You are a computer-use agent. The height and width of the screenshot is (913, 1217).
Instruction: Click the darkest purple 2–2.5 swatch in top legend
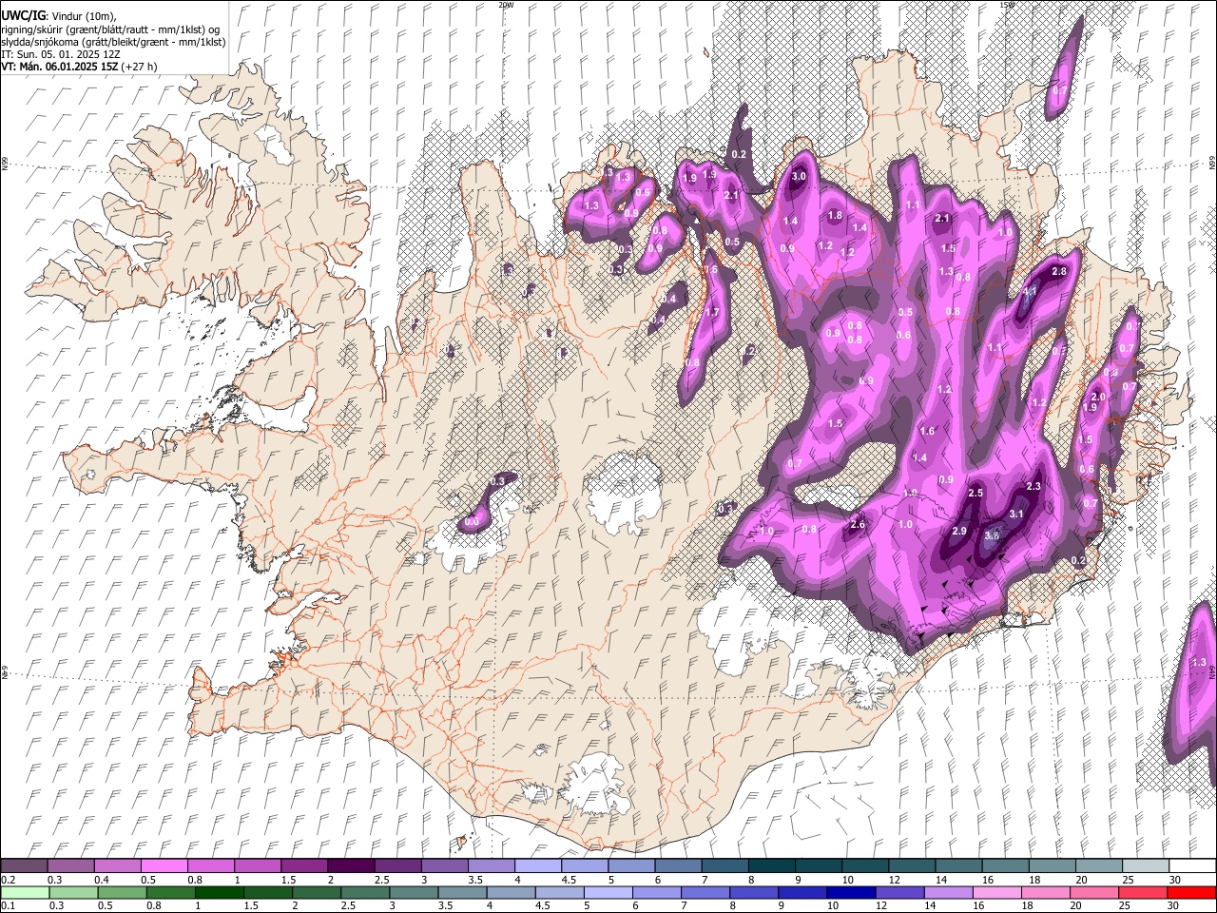(x=350, y=866)
